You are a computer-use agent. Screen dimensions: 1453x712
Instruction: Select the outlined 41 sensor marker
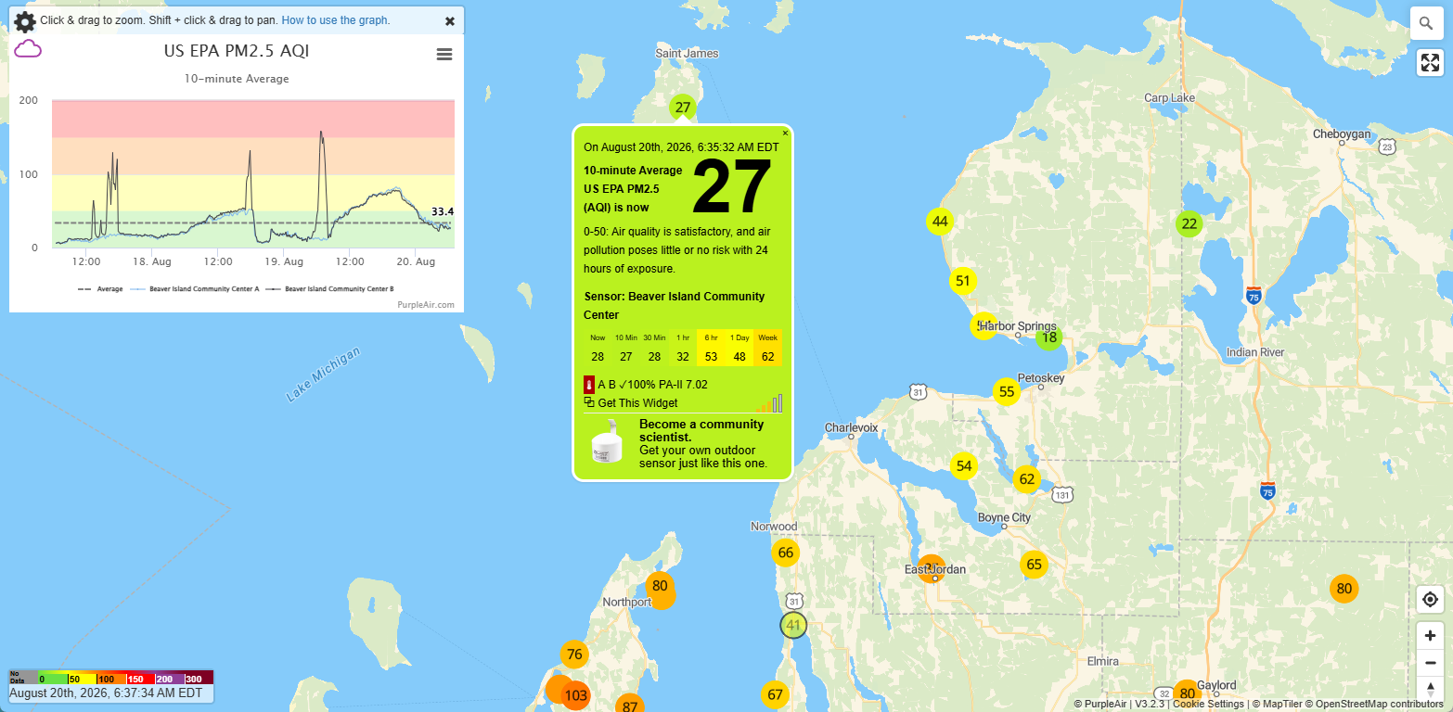(793, 626)
